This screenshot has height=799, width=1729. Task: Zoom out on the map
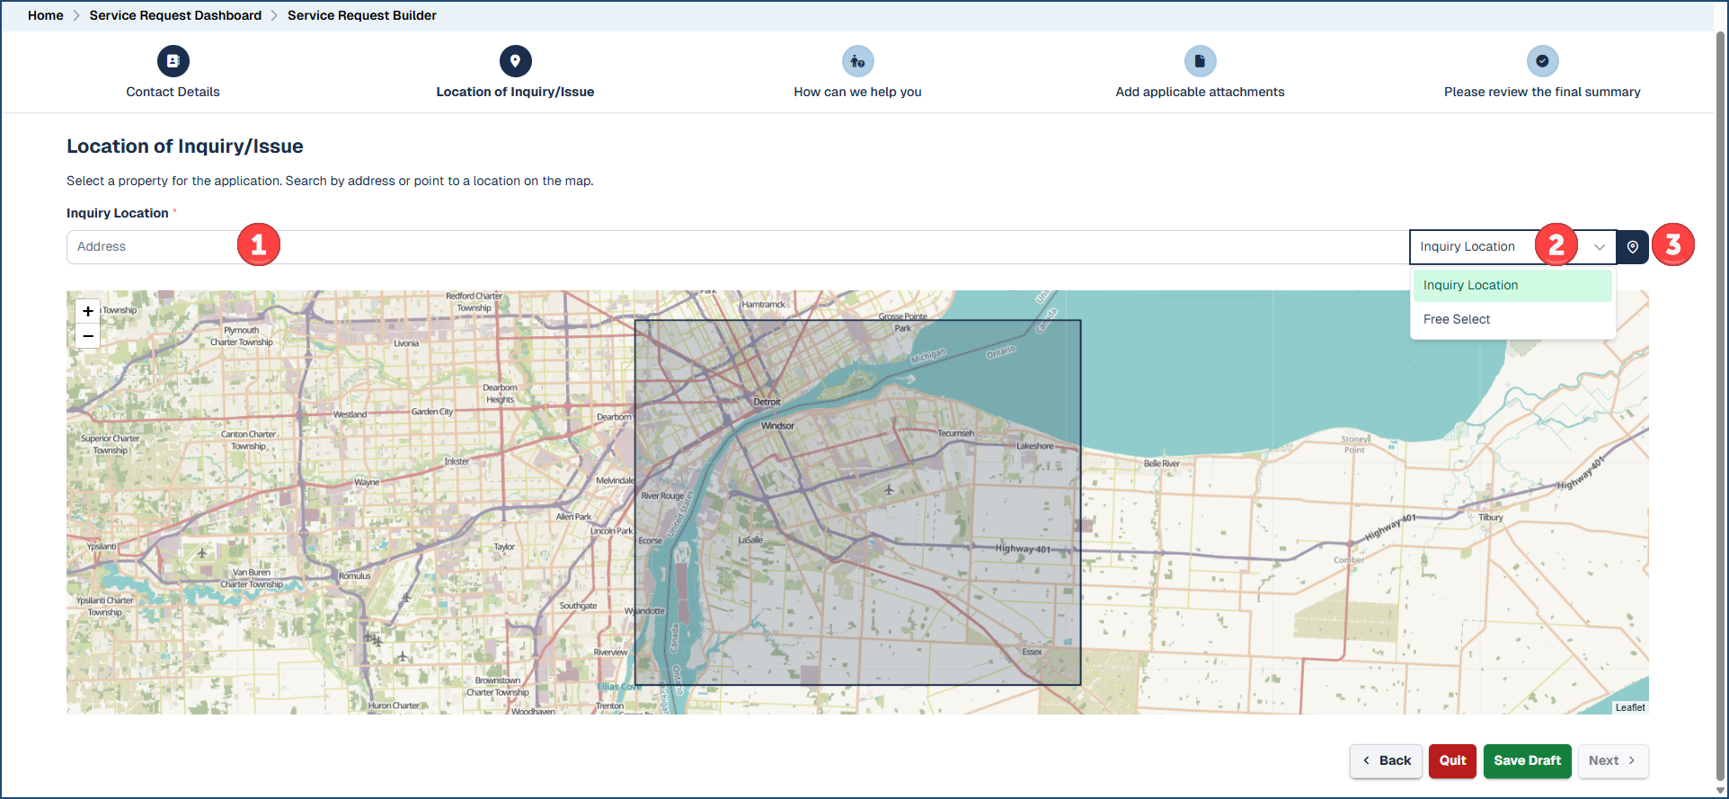click(x=88, y=336)
